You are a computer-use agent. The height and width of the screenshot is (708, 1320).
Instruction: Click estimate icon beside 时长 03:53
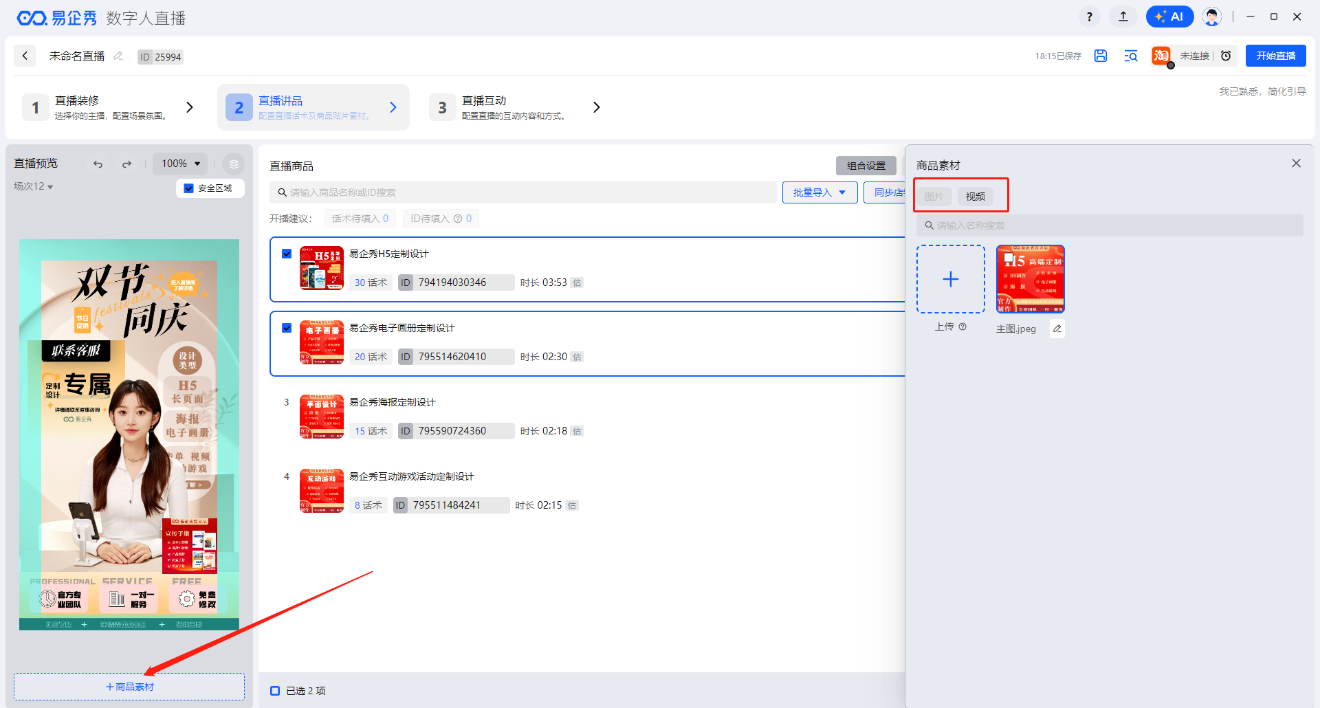pyautogui.click(x=577, y=283)
